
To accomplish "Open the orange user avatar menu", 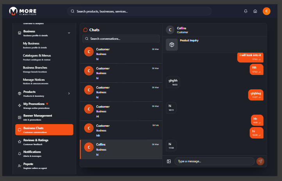I will click(x=266, y=11).
